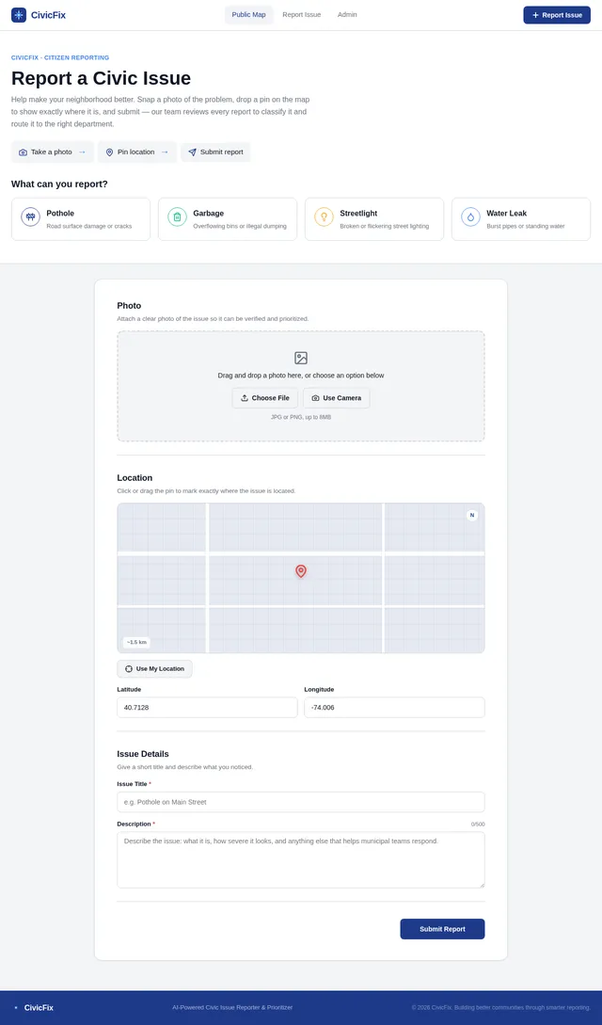Screen dimensions: 602x1025
Task: Click the 'JPG or PNG, up to 8MB' hint
Action: click(301, 417)
